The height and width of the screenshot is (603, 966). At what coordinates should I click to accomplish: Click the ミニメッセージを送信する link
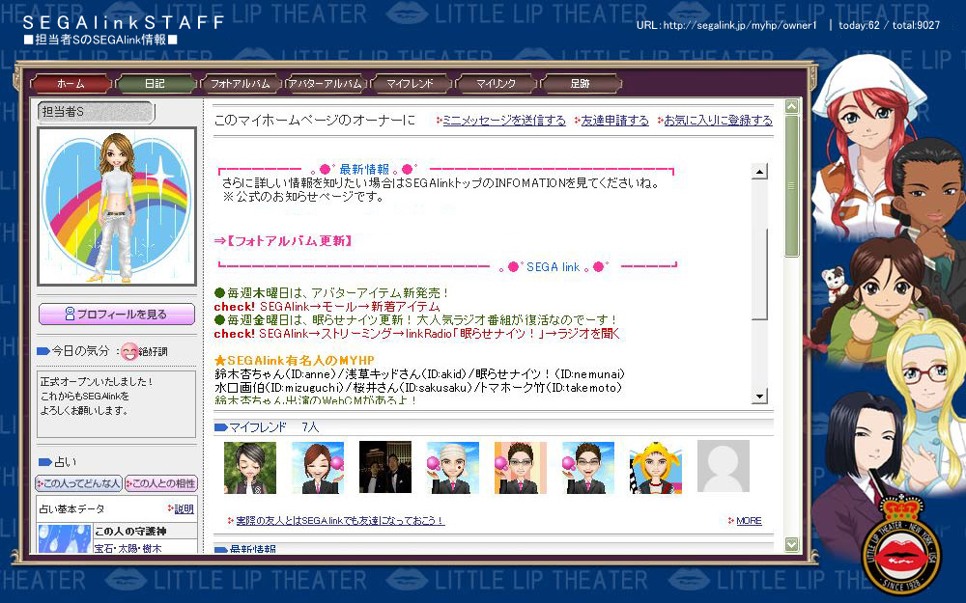[503, 121]
